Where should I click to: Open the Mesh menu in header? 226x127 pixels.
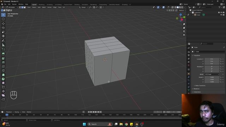pos(44,7)
